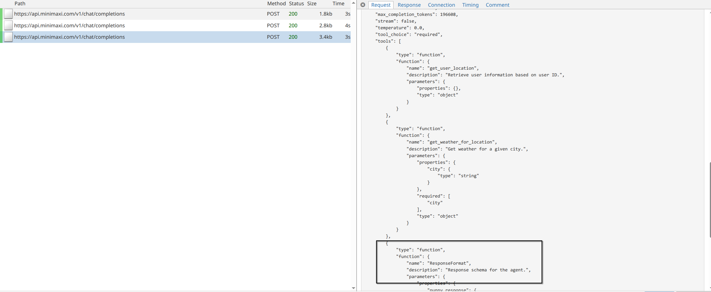This screenshot has width=711, height=292.
Task: Click the flow list scroll-up arrow
Action: tap(354, 3)
